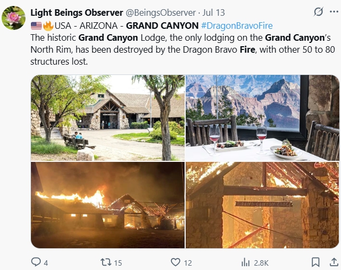Viewport: 341px width, 270px height.
Task: Click the like count 12
Action: click(x=188, y=263)
